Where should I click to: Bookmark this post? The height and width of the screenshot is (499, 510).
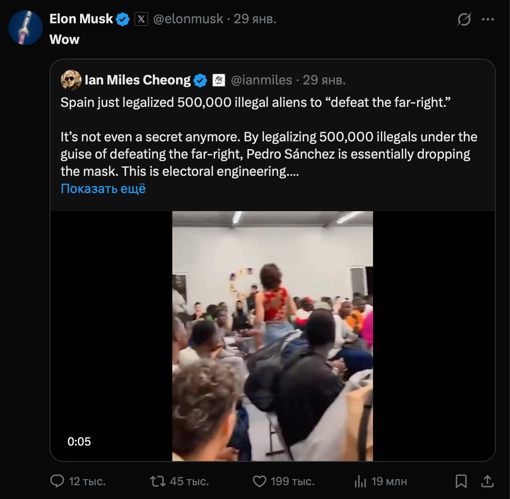click(x=461, y=481)
